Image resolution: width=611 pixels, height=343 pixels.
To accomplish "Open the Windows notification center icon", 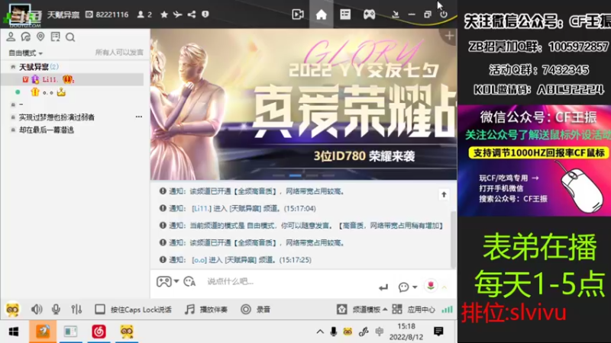I will [438, 332].
